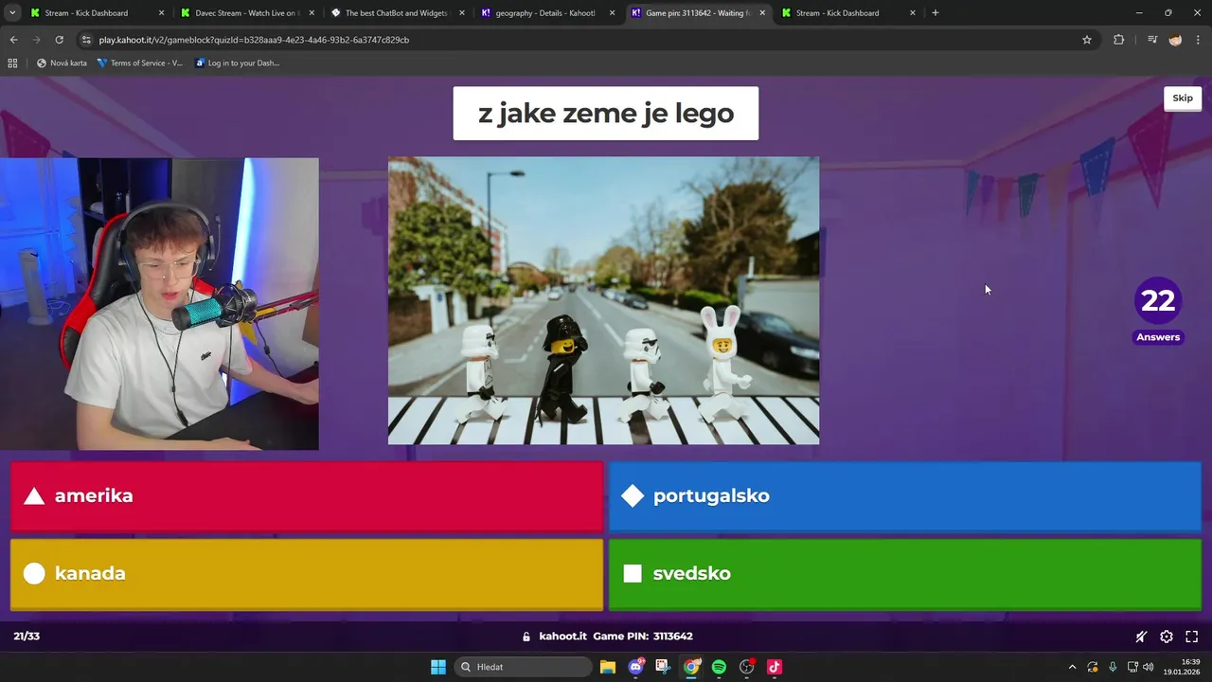Open the tab search dropdown
The height and width of the screenshot is (682, 1212).
tap(12, 13)
